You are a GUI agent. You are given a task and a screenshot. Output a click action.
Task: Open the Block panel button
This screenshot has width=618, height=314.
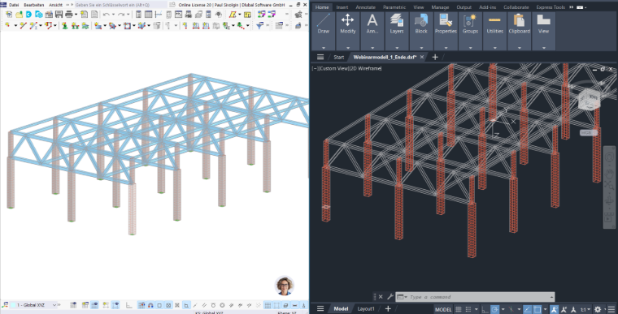pyautogui.click(x=421, y=31)
